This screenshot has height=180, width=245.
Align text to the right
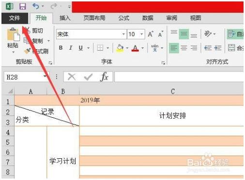[194, 48]
